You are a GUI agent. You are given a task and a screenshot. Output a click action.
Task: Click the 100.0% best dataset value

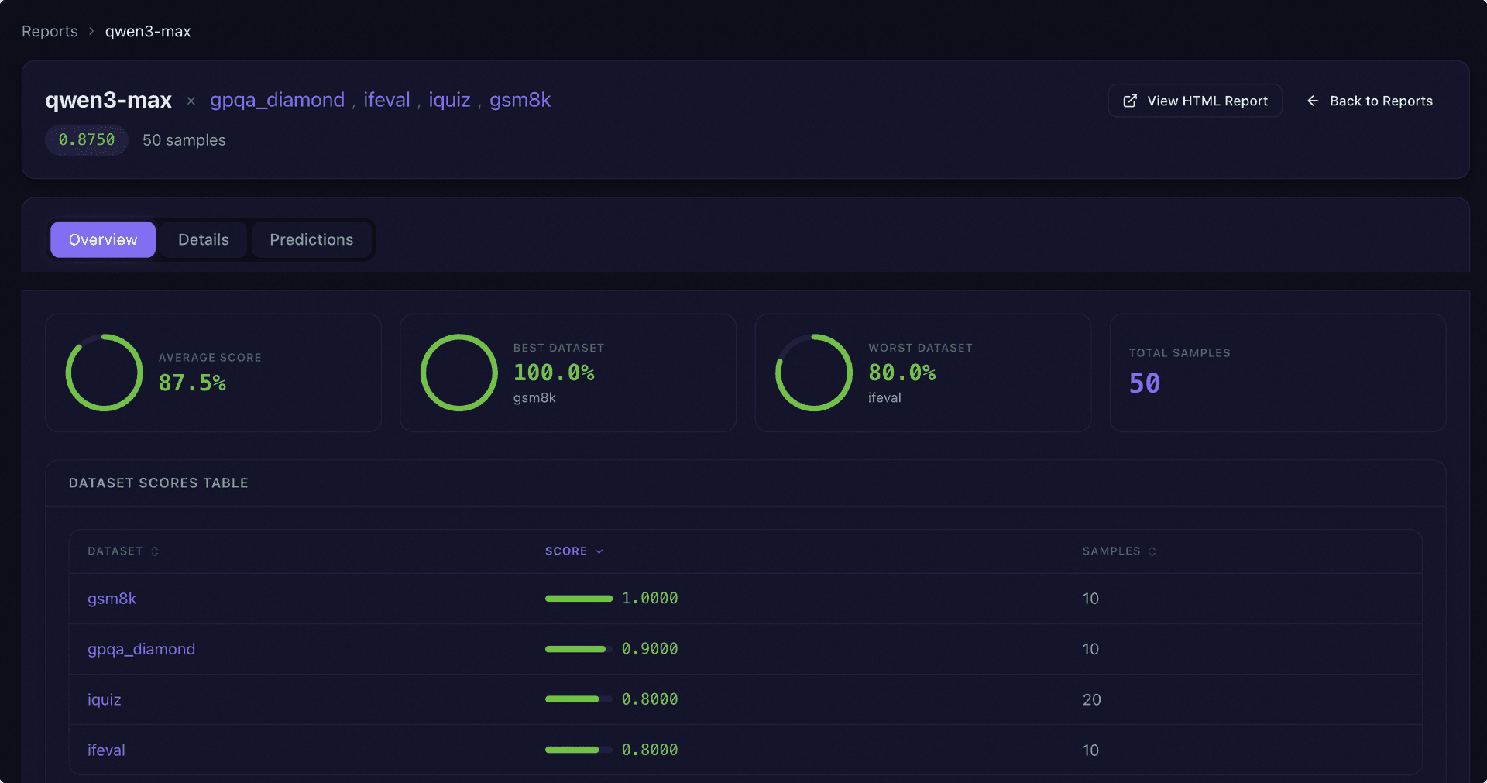point(554,373)
